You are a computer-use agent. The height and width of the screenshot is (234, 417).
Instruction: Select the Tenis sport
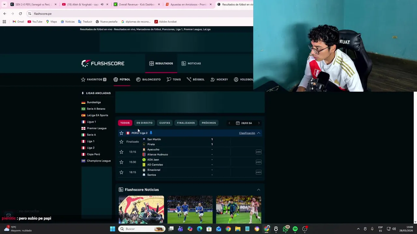(174, 79)
